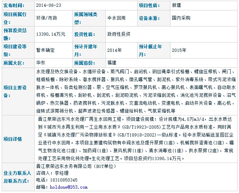Select the 13390.14万元 budget cell
Screen dimensions: 239x193
(51, 34)
